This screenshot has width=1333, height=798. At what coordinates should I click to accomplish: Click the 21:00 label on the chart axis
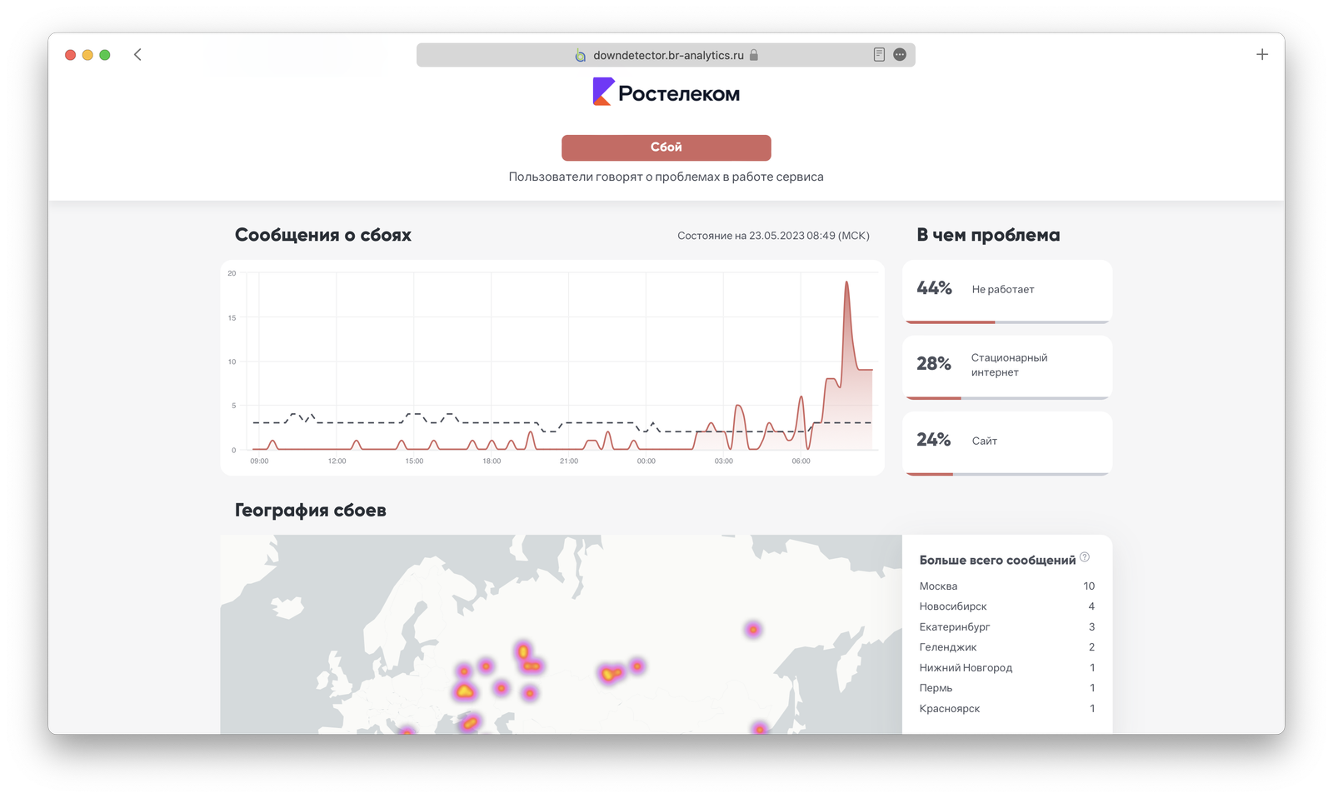pyautogui.click(x=569, y=461)
